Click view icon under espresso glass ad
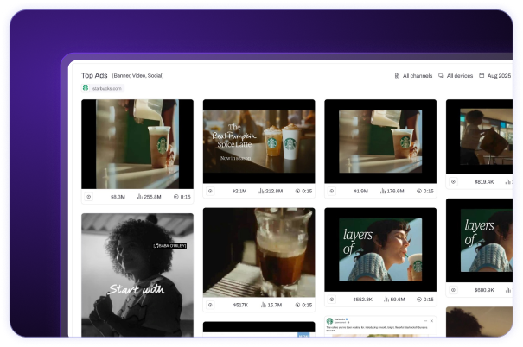Viewport: 523px width, 347px height. (210, 305)
